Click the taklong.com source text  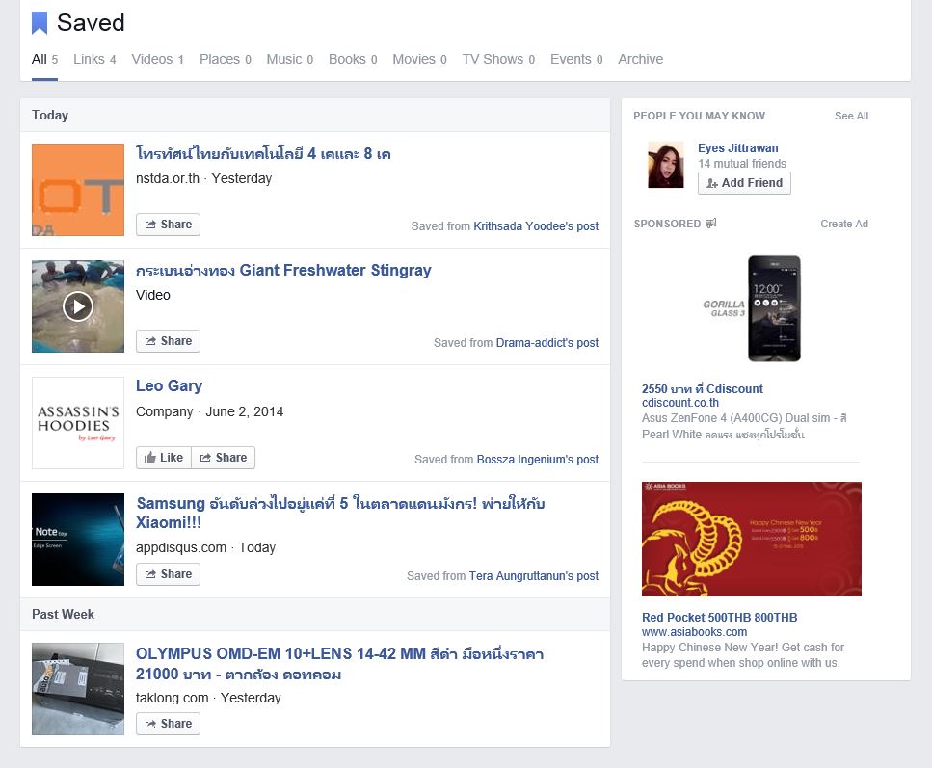click(x=173, y=698)
